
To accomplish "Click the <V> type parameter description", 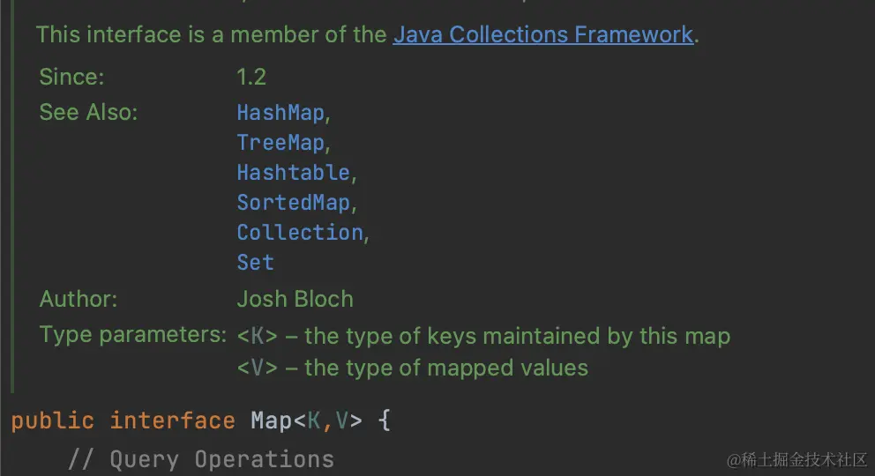I will [412, 368].
